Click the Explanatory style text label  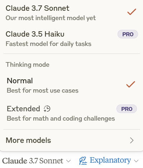click(x=110, y=160)
